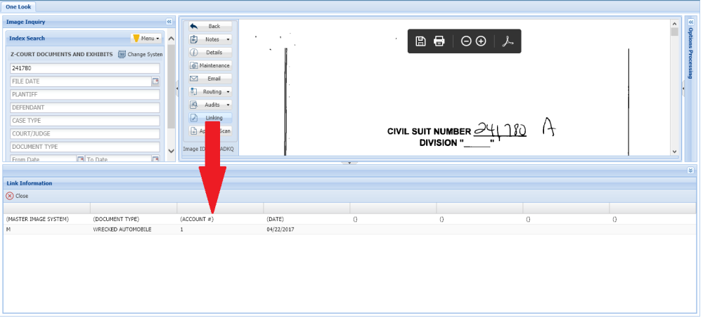Collapse the Link Information section with the double chevron

[690, 171]
